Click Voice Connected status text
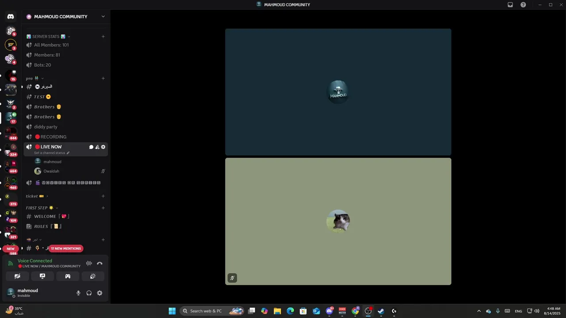This screenshot has width=566, height=318. pyautogui.click(x=35, y=261)
